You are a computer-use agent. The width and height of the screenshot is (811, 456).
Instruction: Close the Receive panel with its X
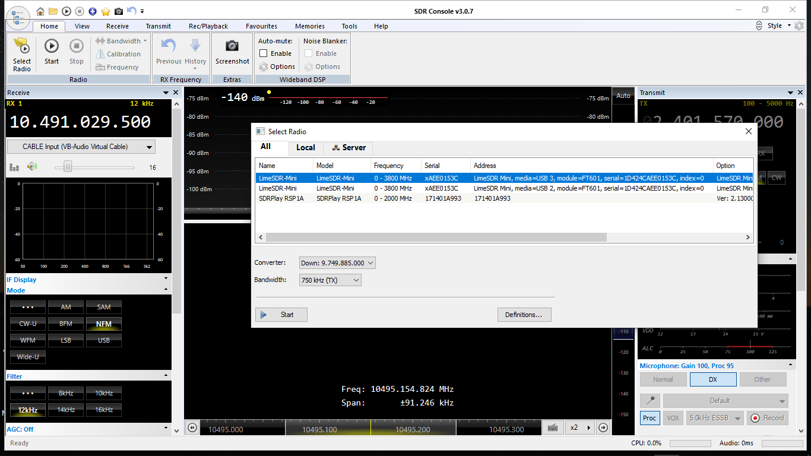coord(176,93)
